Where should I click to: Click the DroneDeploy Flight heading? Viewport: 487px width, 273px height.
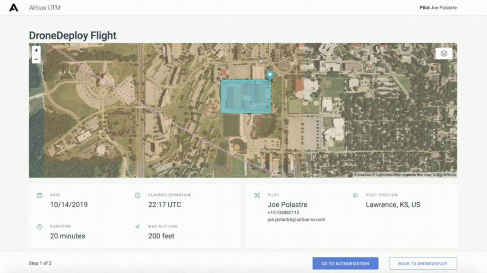[x=73, y=35]
